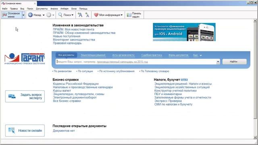Viewport: 258px width, 145px height.
Task: Select the Акты органов власти tab
Action: point(123,55)
